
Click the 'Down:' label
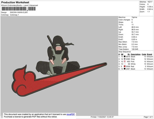[121, 35]
